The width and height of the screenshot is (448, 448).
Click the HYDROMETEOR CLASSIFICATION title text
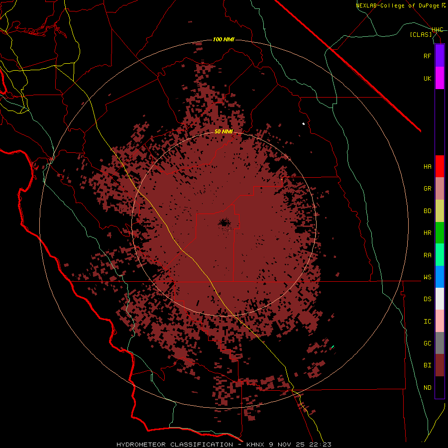(175, 445)
